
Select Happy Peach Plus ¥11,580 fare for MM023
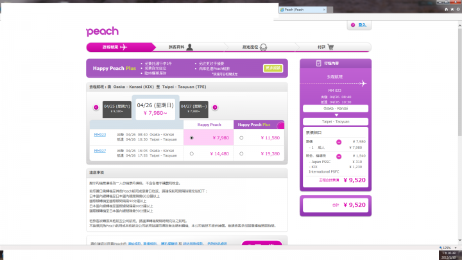[241, 138]
